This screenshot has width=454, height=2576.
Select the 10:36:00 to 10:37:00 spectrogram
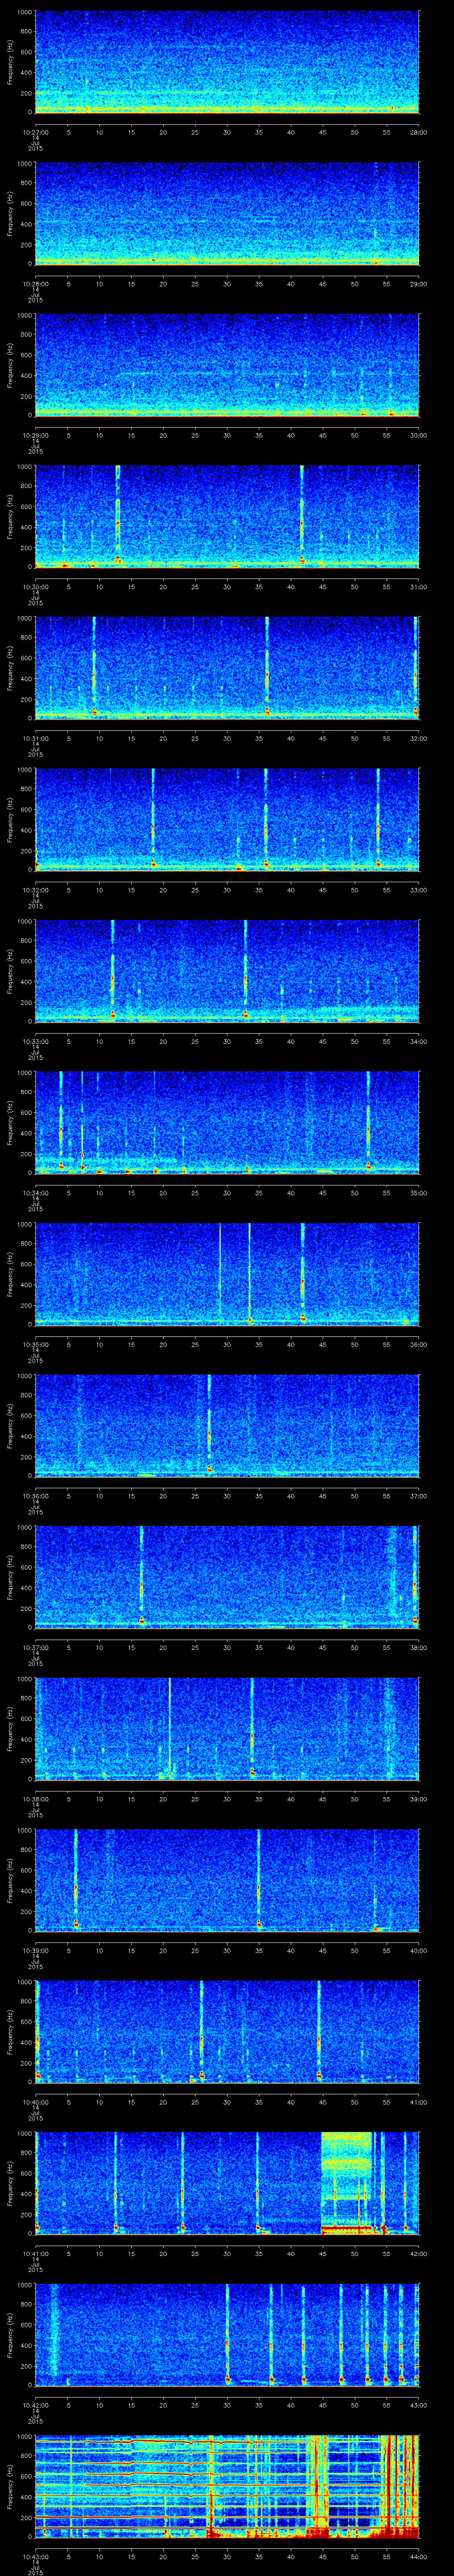click(x=227, y=1425)
